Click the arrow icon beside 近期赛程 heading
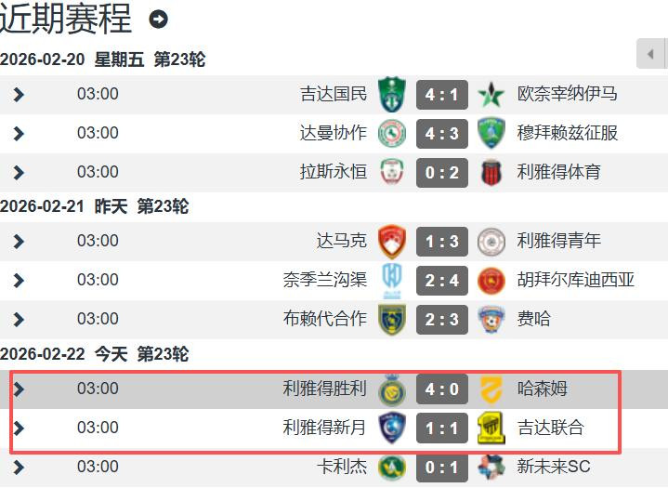Viewport: 668px width, 488px height. pyautogui.click(x=159, y=20)
